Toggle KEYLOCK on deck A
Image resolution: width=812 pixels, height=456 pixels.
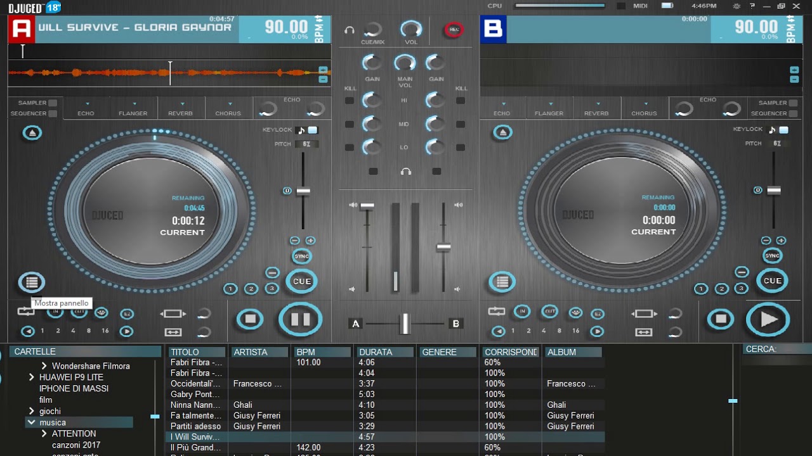(x=313, y=130)
